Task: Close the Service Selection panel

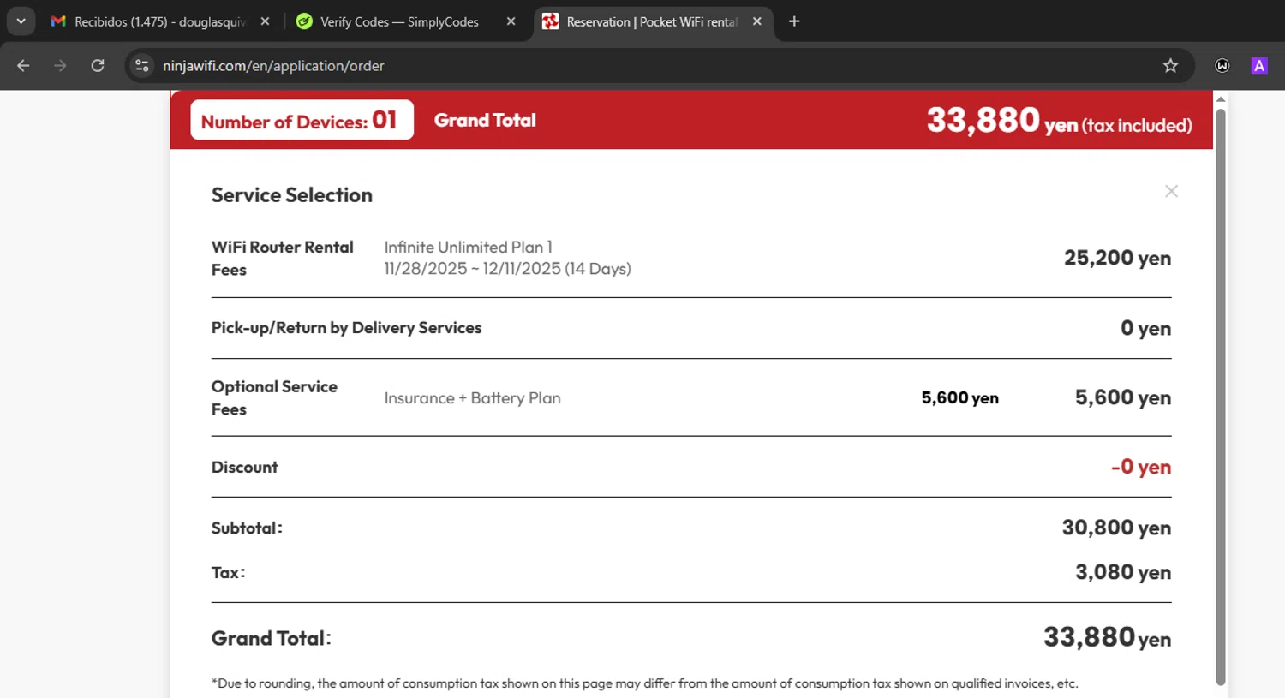Action: (x=1171, y=191)
